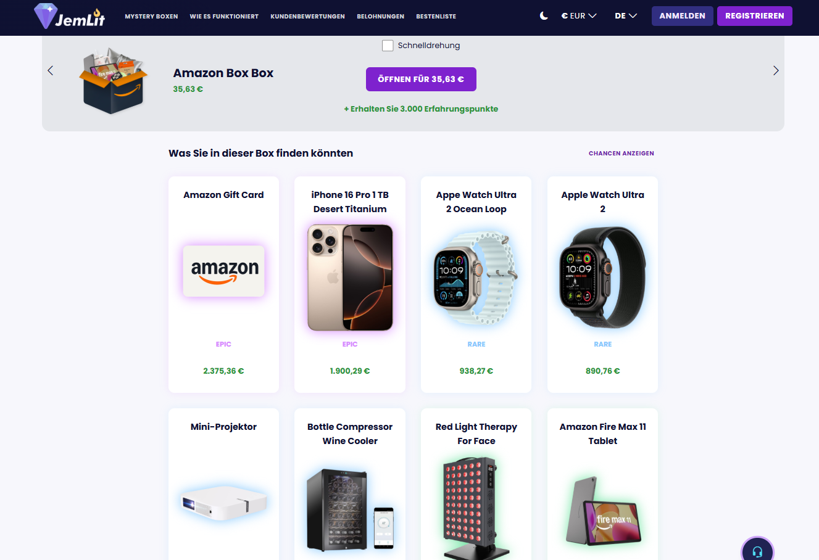The image size is (819, 560).
Task: Click Öffnen für 35,63 € button
Action: point(421,79)
